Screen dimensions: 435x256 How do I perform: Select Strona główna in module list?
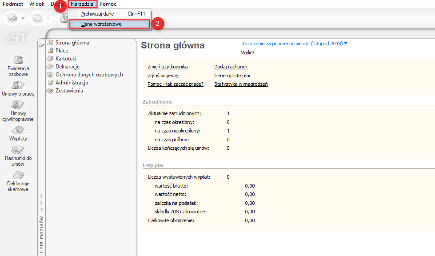72,43
